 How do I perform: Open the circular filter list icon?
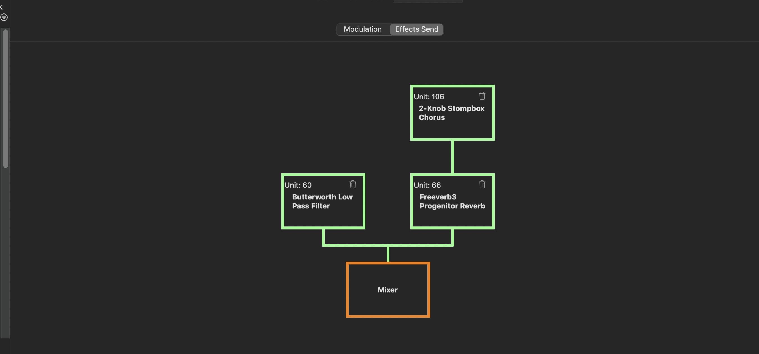4,17
